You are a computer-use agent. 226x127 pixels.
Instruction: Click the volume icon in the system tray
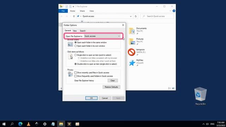pos(207,124)
